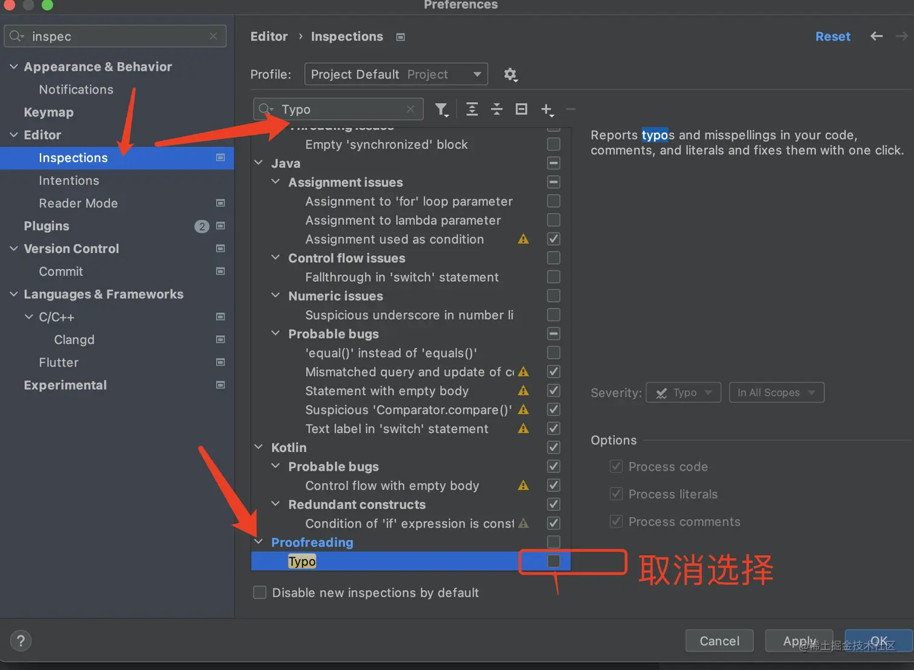The height and width of the screenshot is (670, 914).
Task: Click the OK button
Action: (x=879, y=641)
